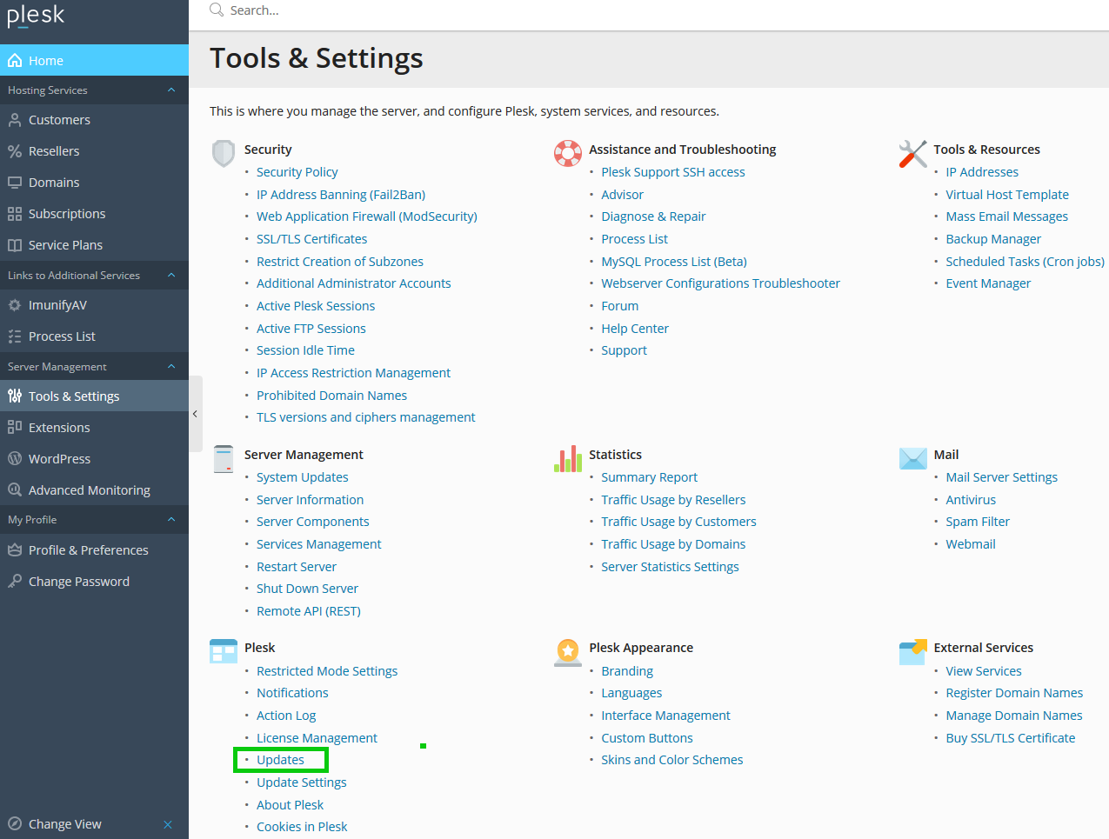Open Backup Manager link

coord(992,239)
